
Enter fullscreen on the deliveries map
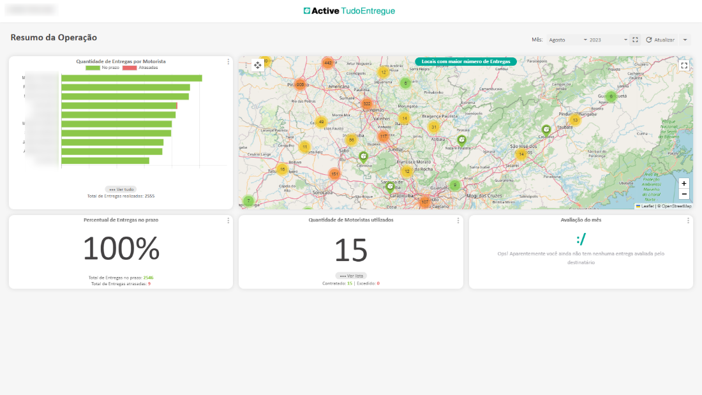click(684, 65)
